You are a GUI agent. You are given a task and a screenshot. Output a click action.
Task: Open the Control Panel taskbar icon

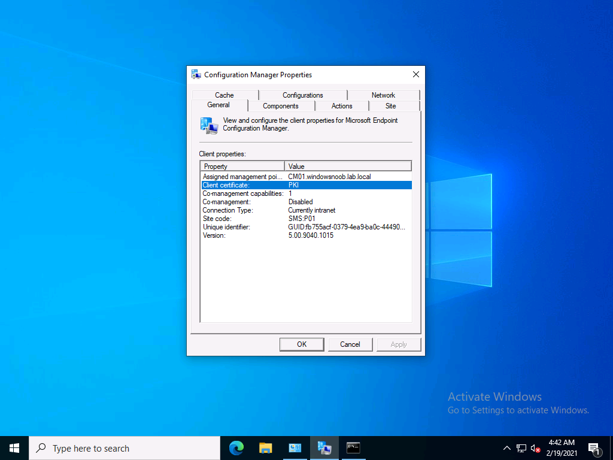[295, 448]
